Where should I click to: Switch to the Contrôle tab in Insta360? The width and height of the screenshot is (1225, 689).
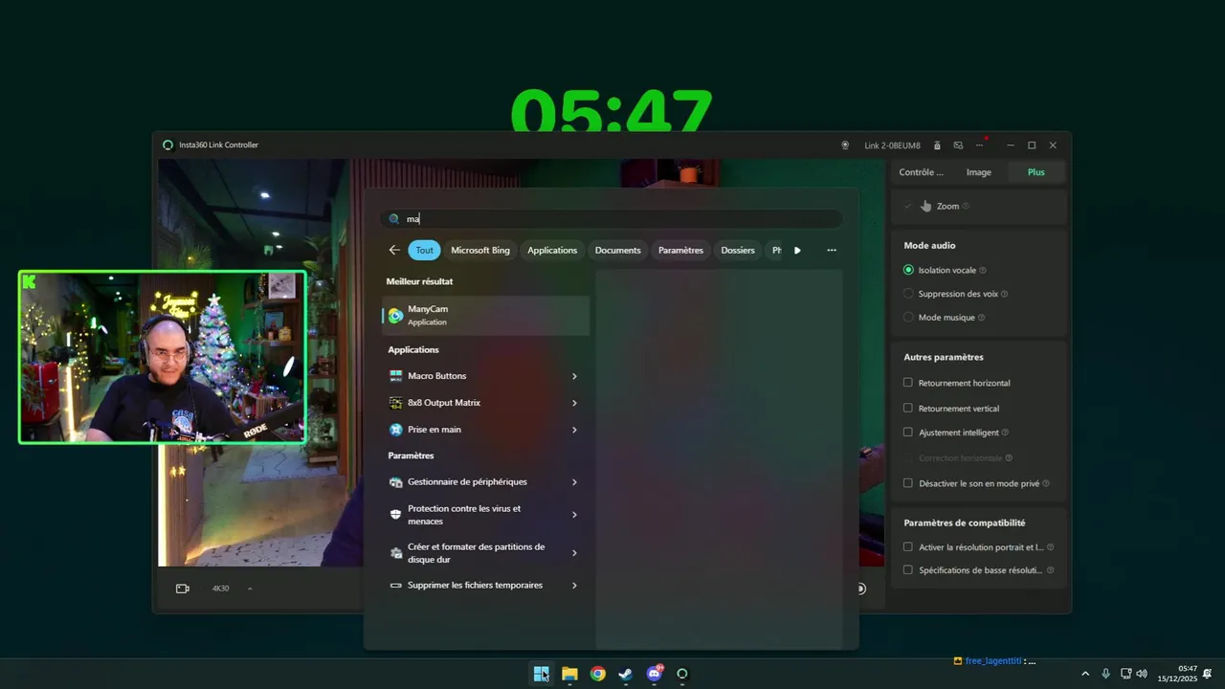(x=921, y=172)
